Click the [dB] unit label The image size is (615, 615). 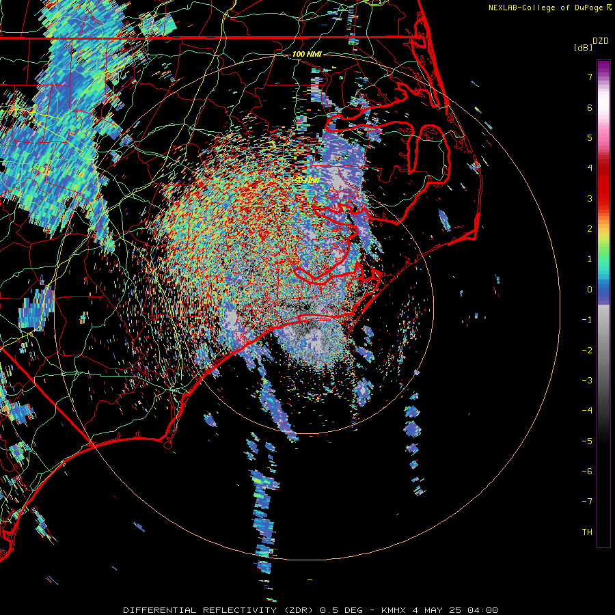584,47
